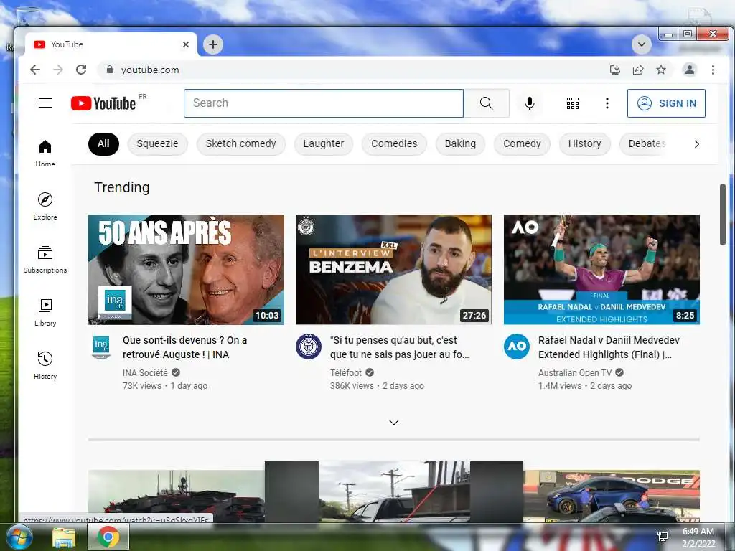Image resolution: width=735 pixels, height=551 pixels.
Task: Play the Benzema interview thumbnail
Action: click(393, 270)
